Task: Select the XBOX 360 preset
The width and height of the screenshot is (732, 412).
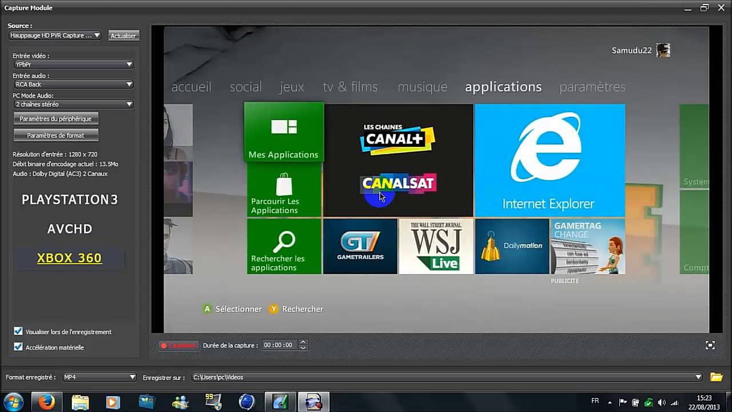Action: pyautogui.click(x=69, y=258)
